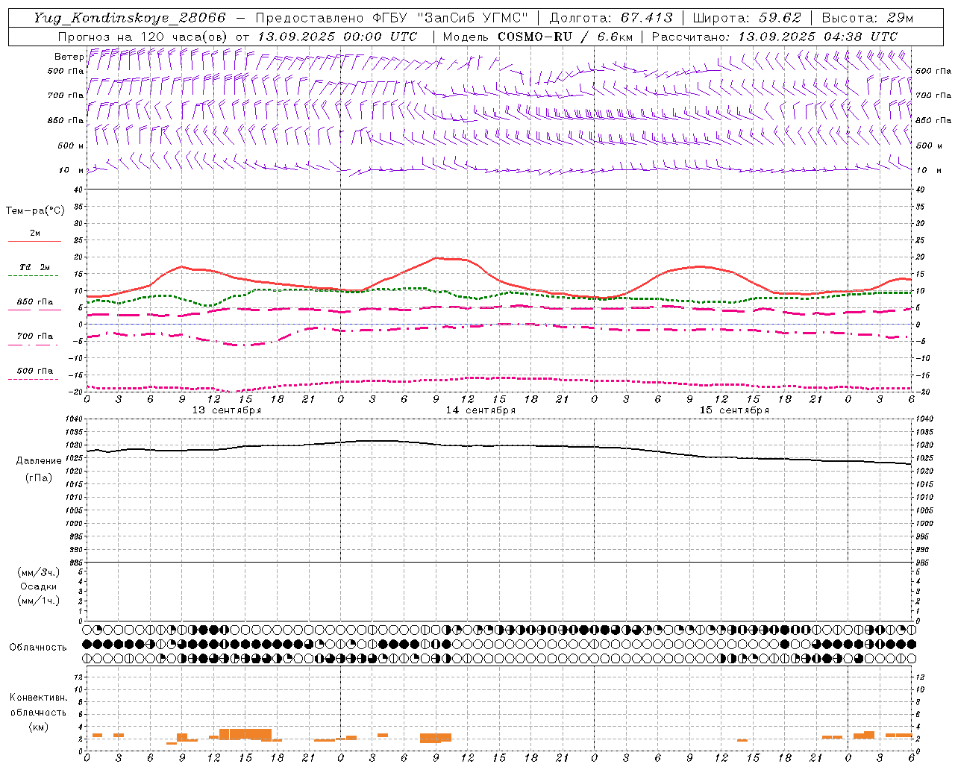The height and width of the screenshot is (764, 955).
Task: Click the Рассчитано: 13.09.2025 04:38 UTC text
Action: 774,37
